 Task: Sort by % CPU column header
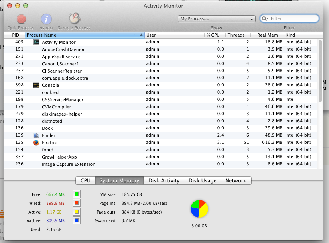[x=215, y=35]
